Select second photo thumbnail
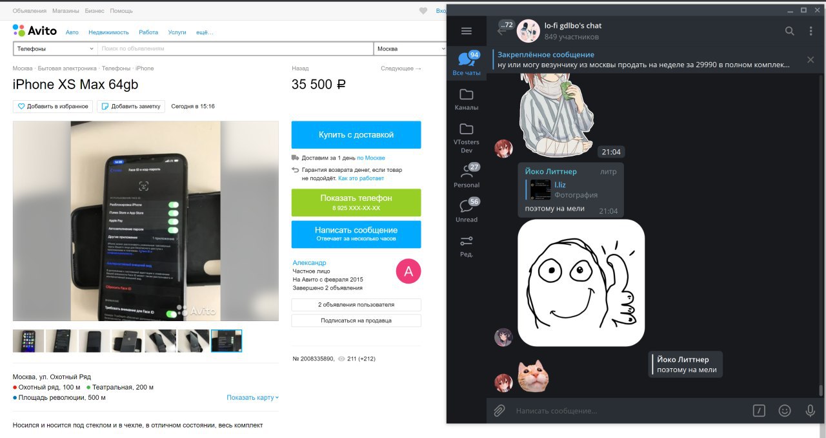Screen dimensions: 826x438 [x=61, y=341]
